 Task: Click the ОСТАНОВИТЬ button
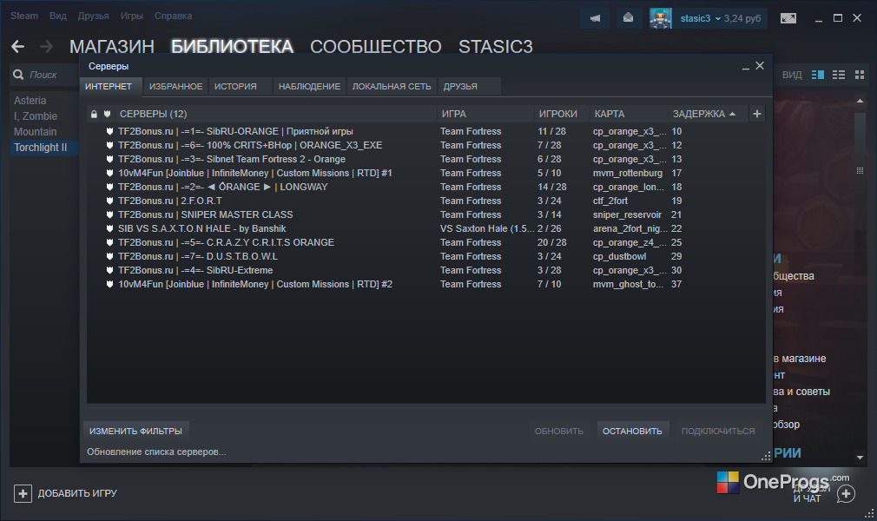[632, 431]
